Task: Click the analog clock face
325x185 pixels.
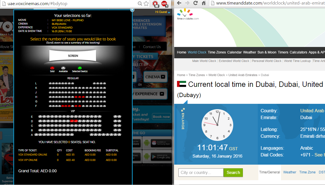Action: (217, 125)
